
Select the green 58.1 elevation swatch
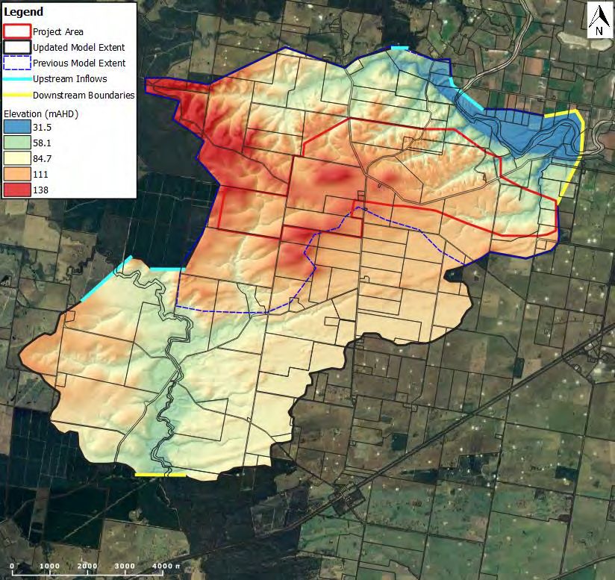[x=17, y=143]
